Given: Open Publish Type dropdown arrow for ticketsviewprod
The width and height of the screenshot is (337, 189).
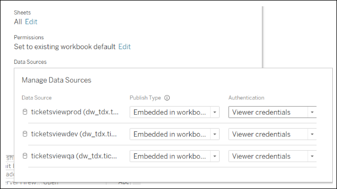Looking at the screenshot, I should (215, 112).
